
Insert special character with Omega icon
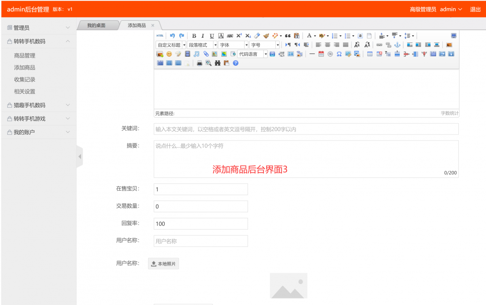(339, 54)
